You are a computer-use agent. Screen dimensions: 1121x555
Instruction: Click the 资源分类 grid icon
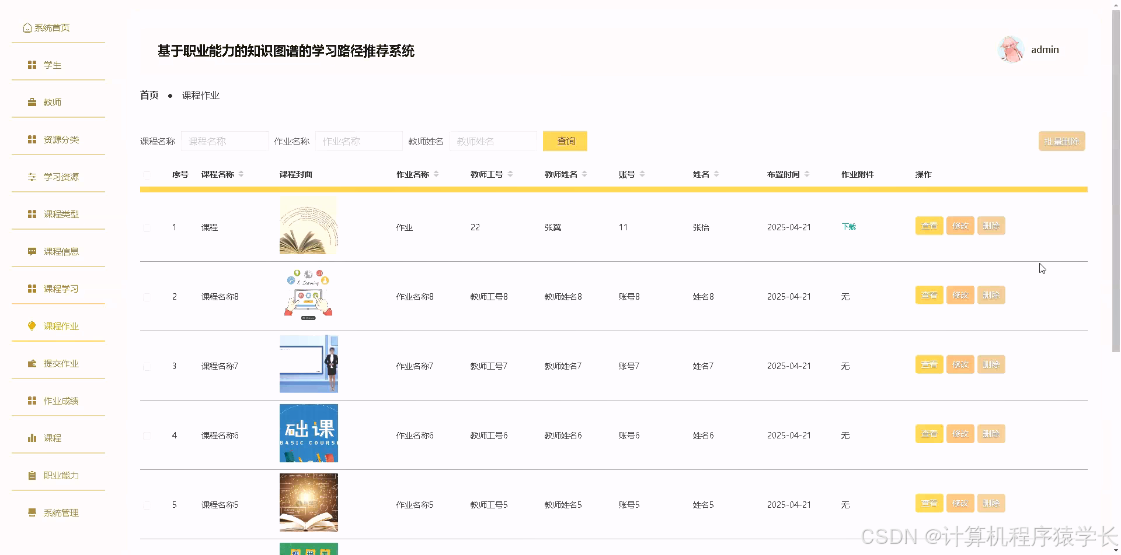click(32, 139)
